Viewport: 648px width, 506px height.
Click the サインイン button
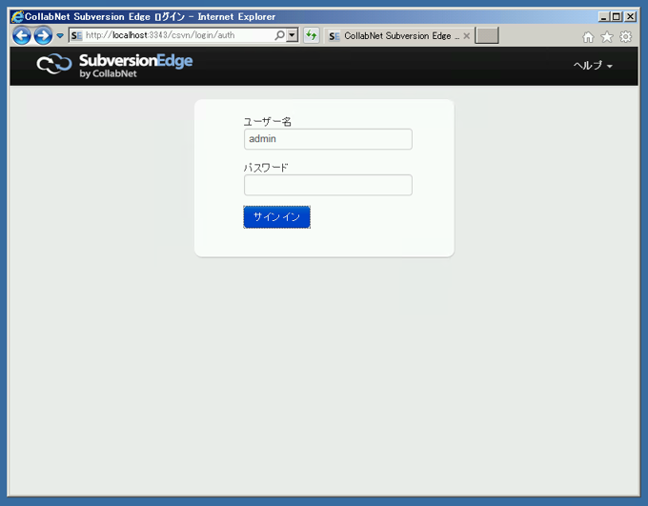pos(277,217)
